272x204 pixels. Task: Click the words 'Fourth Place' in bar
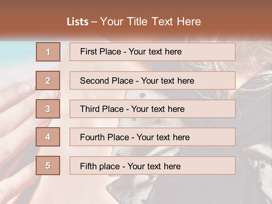point(105,137)
